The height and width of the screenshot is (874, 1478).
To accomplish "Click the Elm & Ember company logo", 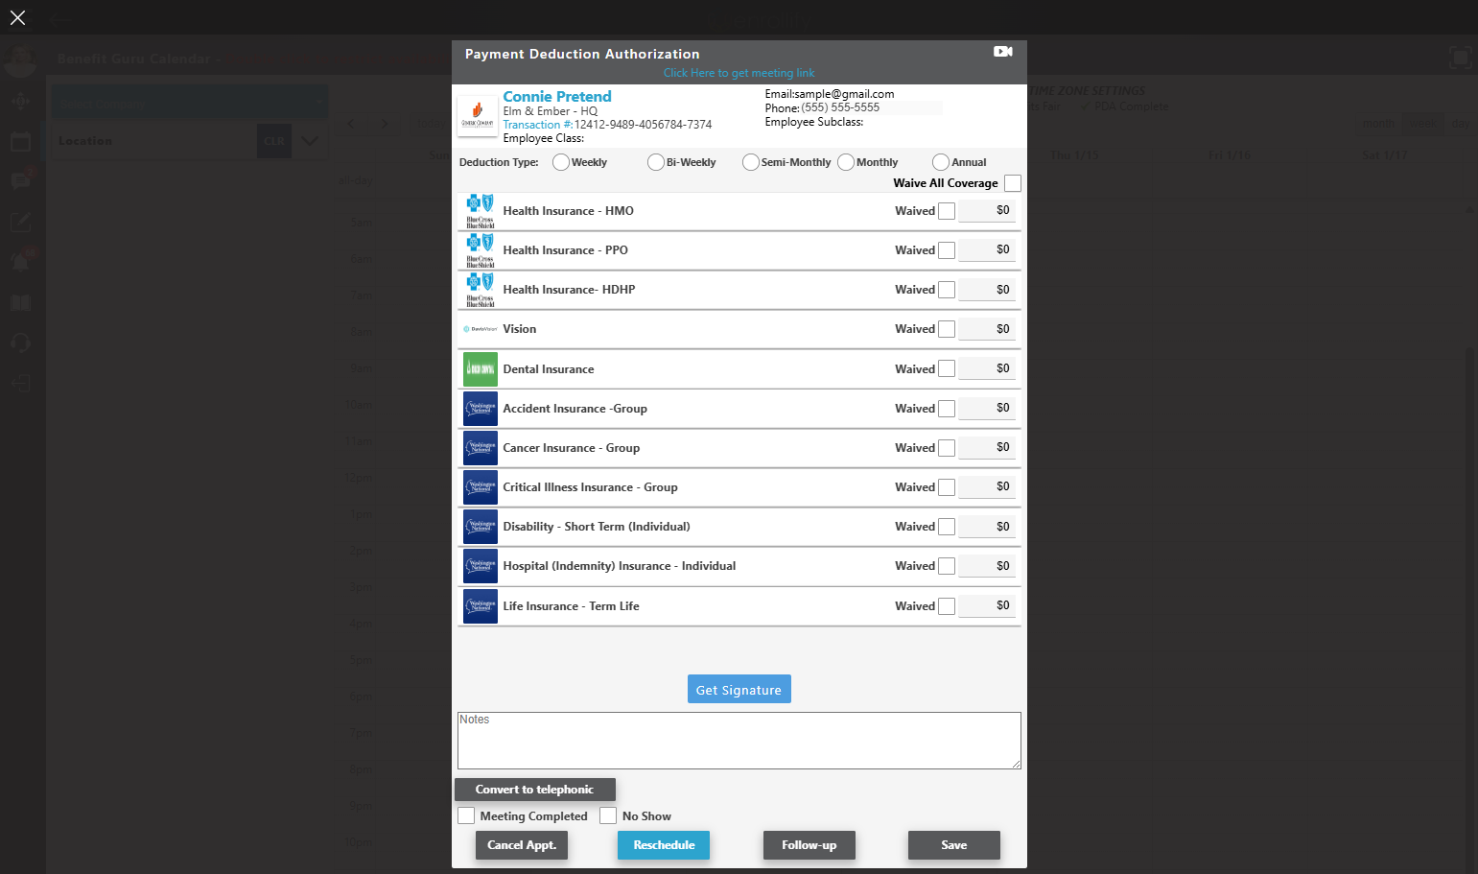I will [x=477, y=115].
